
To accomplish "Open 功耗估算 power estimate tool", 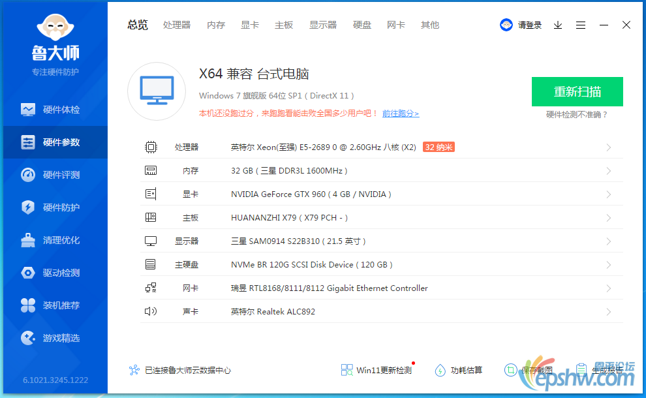I will pyautogui.click(x=459, y=370).
